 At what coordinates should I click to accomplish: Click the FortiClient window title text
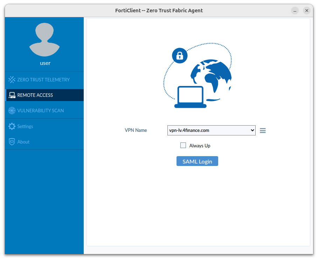tap(159, 11)
